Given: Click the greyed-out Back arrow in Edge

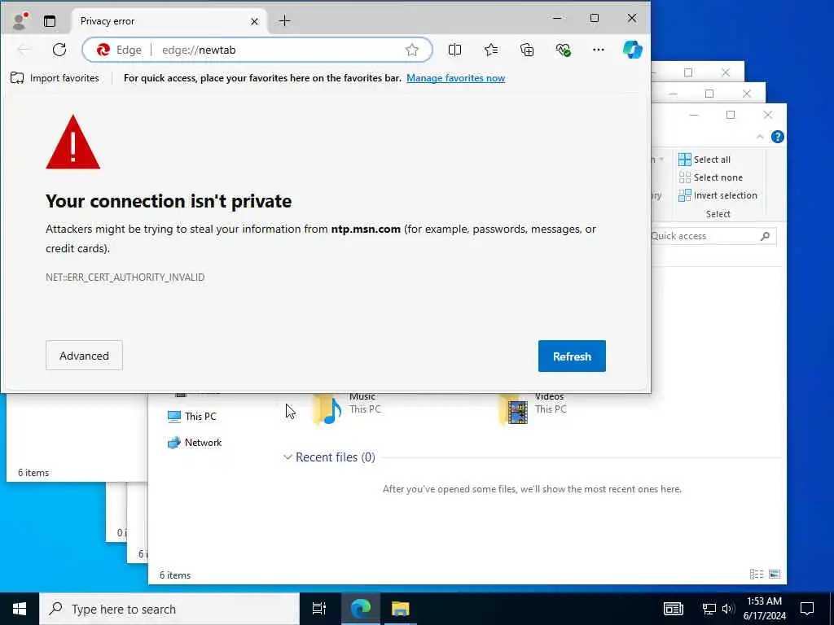Looking at the screenshot, I should click(x=24, y=50).
